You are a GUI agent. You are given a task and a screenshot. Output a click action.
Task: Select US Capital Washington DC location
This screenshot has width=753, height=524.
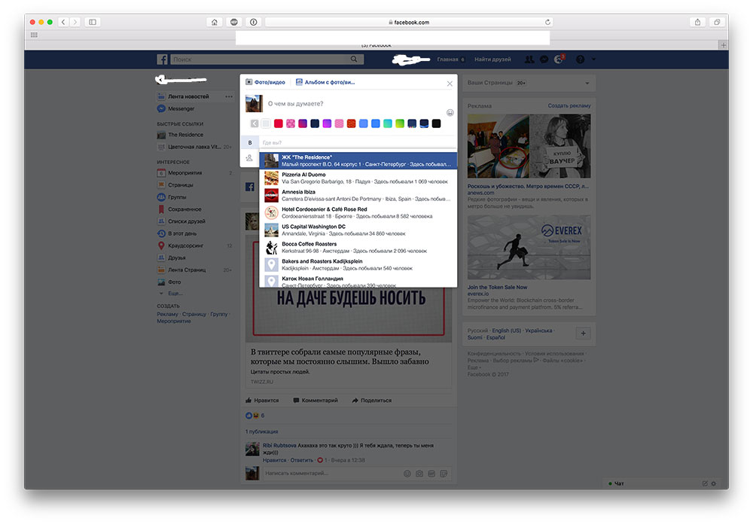pos(358,230)
